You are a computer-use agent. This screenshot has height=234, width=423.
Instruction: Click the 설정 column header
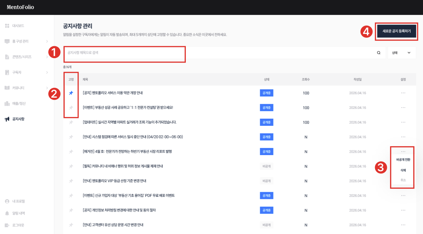[x=403, y=79]
